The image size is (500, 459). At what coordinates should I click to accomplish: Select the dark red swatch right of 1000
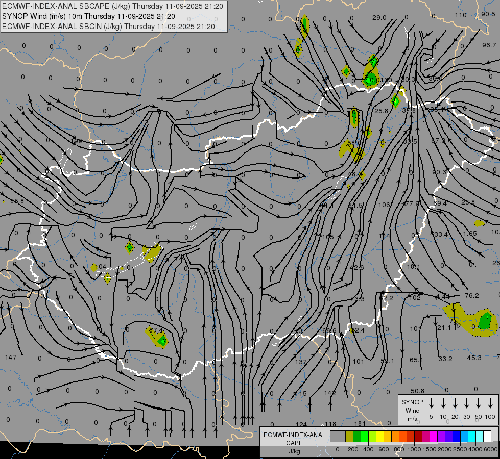click(x=418, y=436)
